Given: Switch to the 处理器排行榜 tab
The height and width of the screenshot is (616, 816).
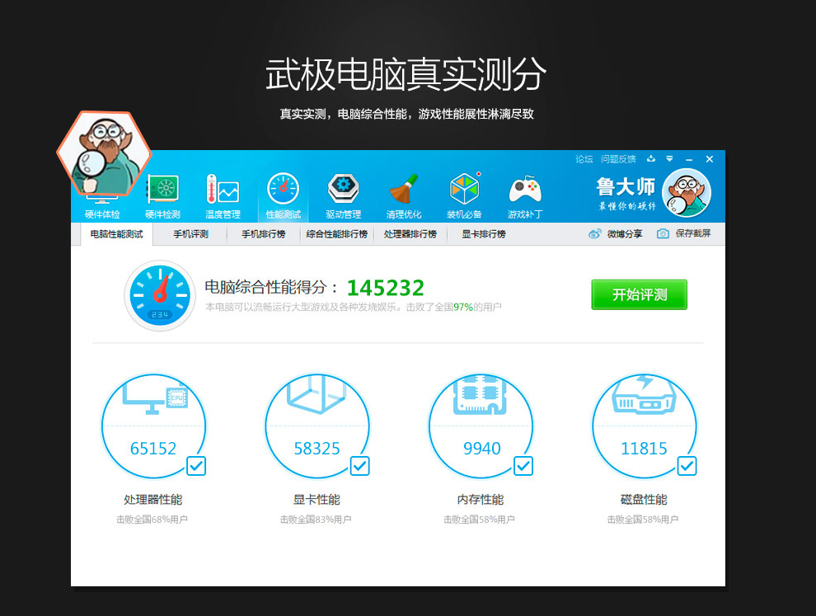Looking at the screenshot, I should tap(410, 234).
